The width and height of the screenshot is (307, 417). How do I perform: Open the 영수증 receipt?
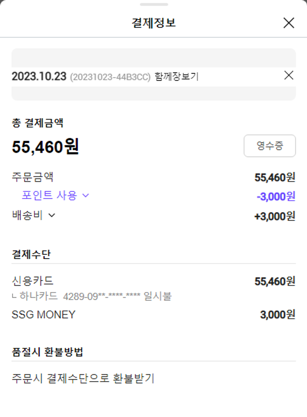point(269,146)
